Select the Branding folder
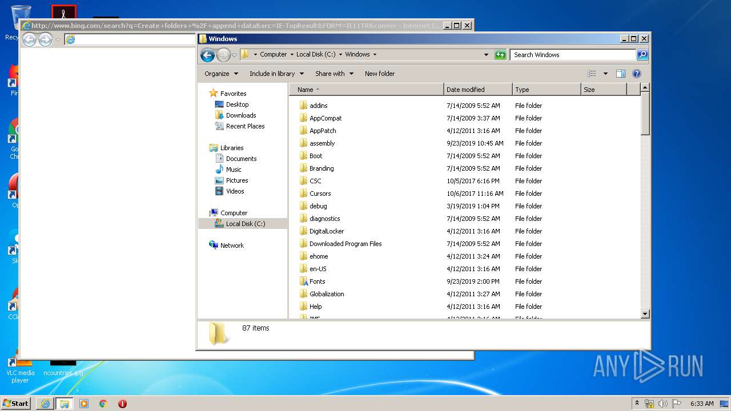 (x=322, y=168)
